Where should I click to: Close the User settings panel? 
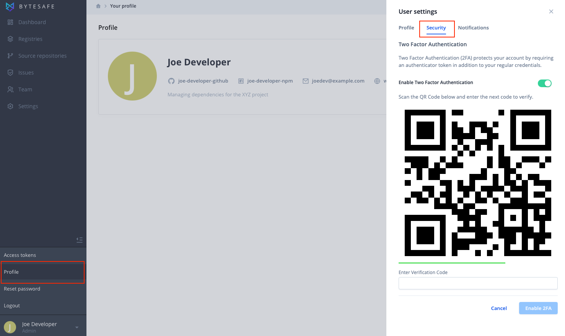point(551,11)
